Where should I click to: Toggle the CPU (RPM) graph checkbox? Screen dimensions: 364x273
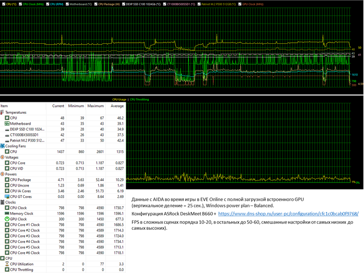tap(48, 4)
